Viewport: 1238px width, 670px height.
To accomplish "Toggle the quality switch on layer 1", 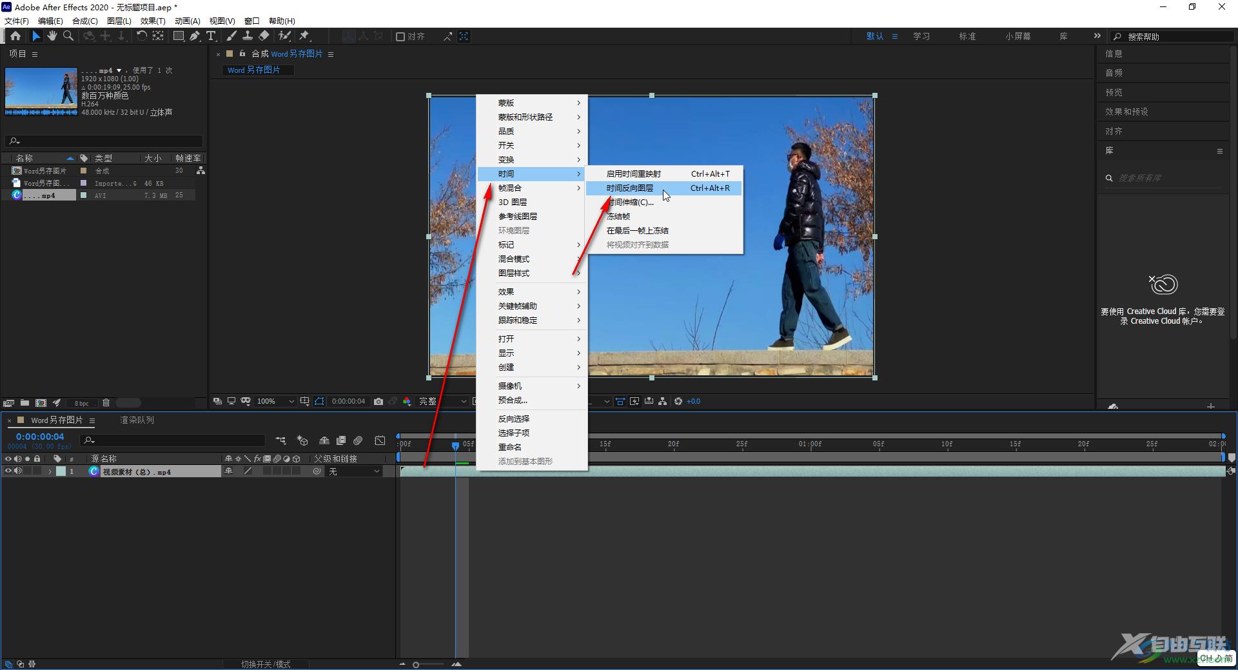I will coord(248,471).
